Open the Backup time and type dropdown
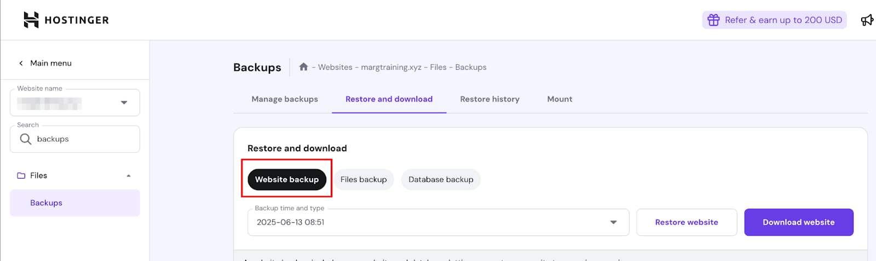 [613, 222]
